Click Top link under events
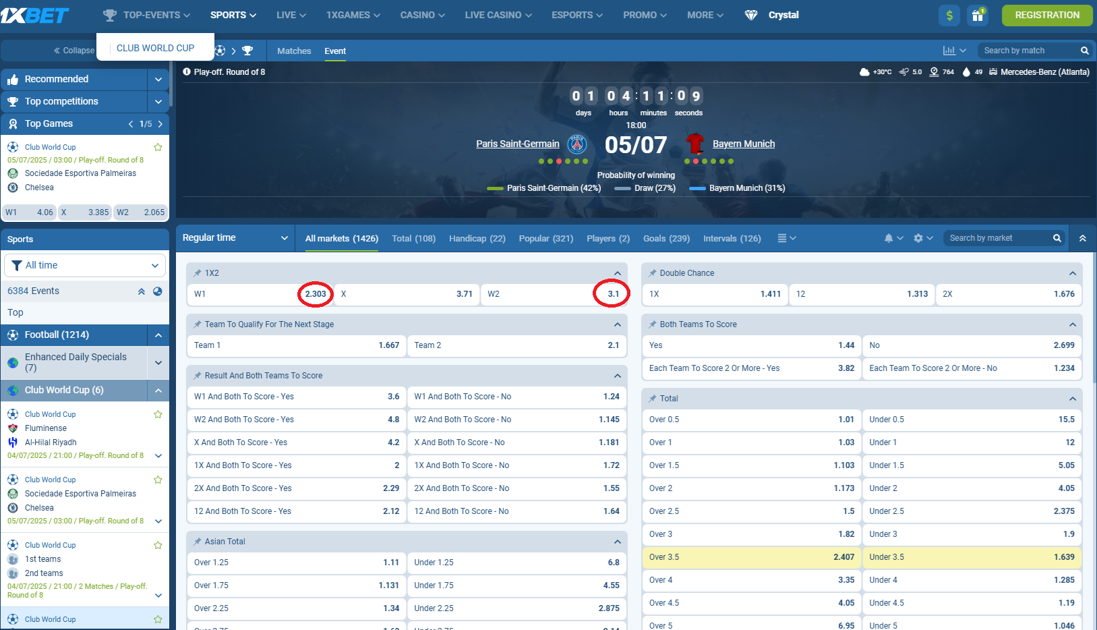The width and height of the screenshot is (1097, 630). click(x=16, y=312)
